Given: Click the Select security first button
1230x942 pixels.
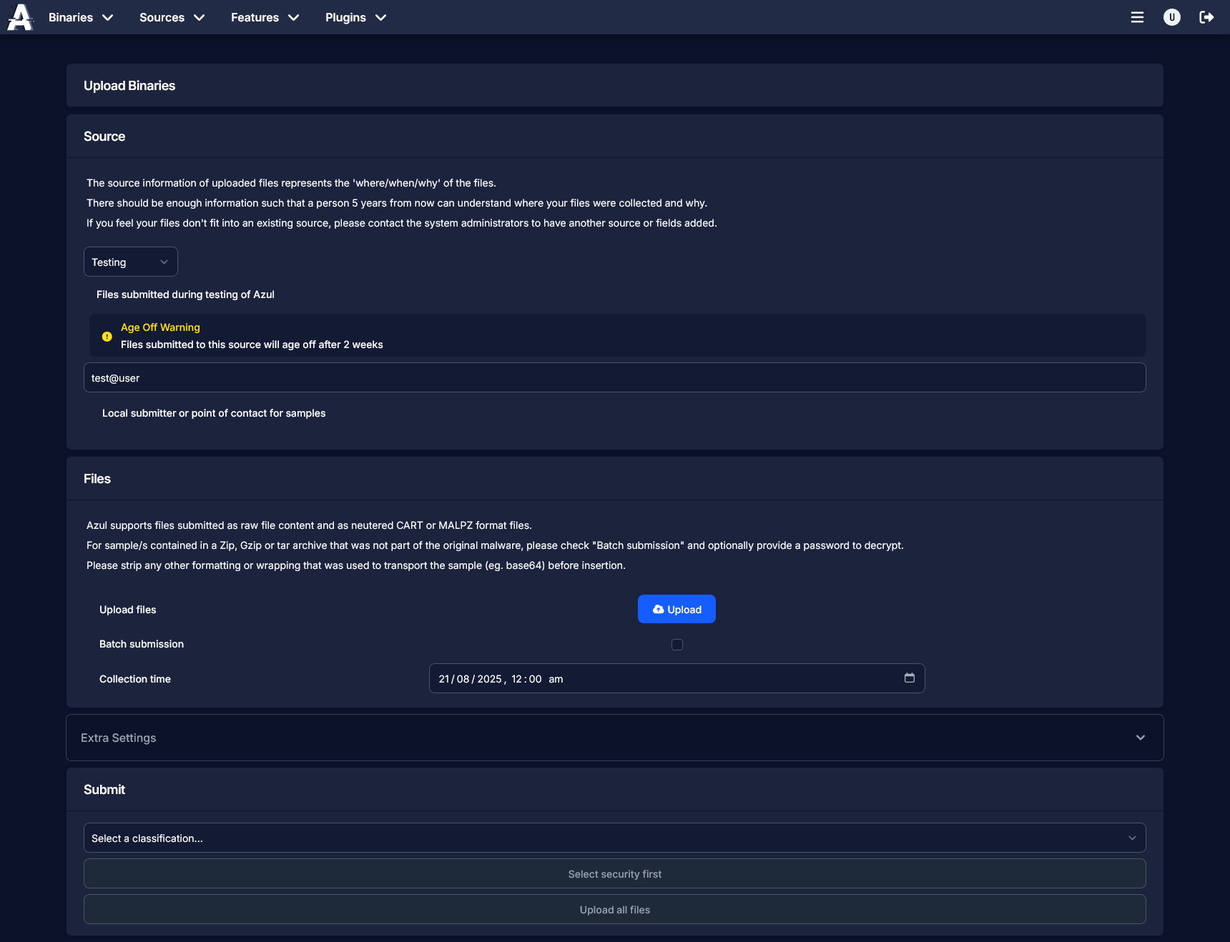Looking at the screenshot, I should (614, 873).
